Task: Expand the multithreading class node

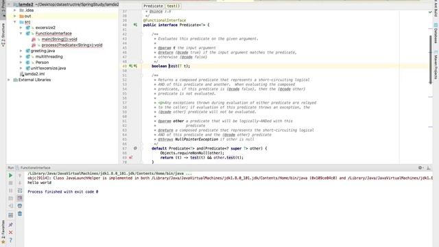Action: 21,56
